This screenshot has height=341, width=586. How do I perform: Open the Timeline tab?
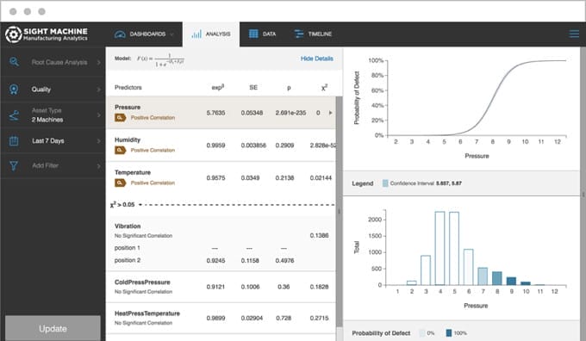pos(313,34)
